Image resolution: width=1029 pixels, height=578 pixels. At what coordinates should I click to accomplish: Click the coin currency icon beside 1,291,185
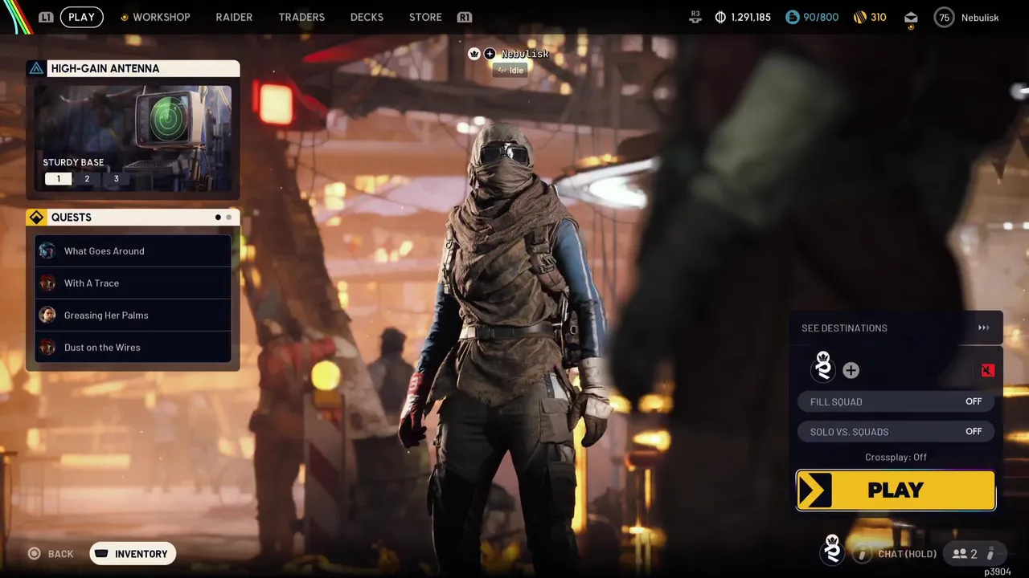720,17
